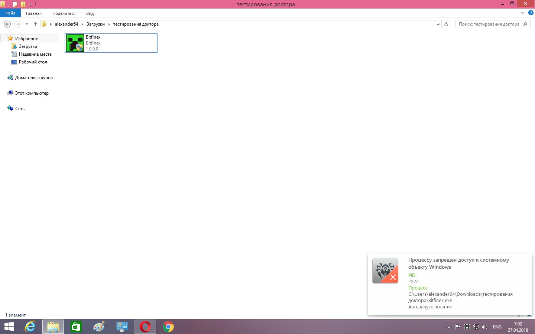Expand the breadcrumb arrow after Загрузки
Image resolution: width=535 pixels, height=334 pixels.
coord(109,24)
